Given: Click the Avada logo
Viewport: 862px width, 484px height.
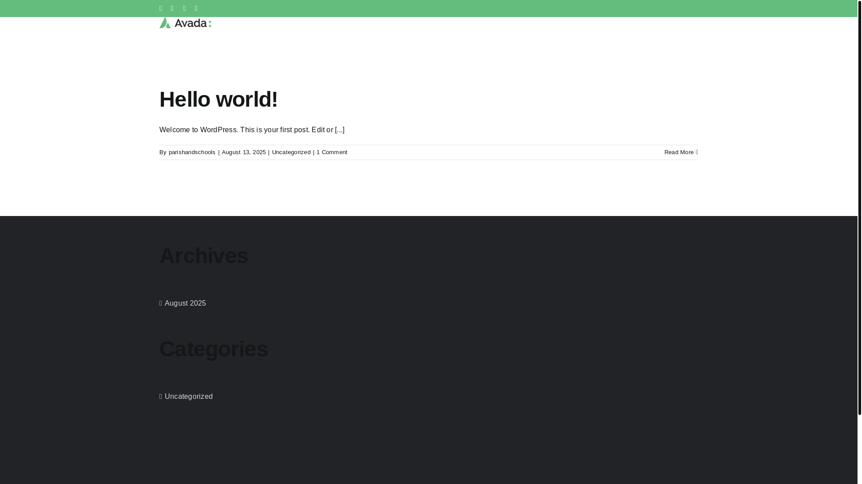Looking at the screenshot, I should click(185, 23).
